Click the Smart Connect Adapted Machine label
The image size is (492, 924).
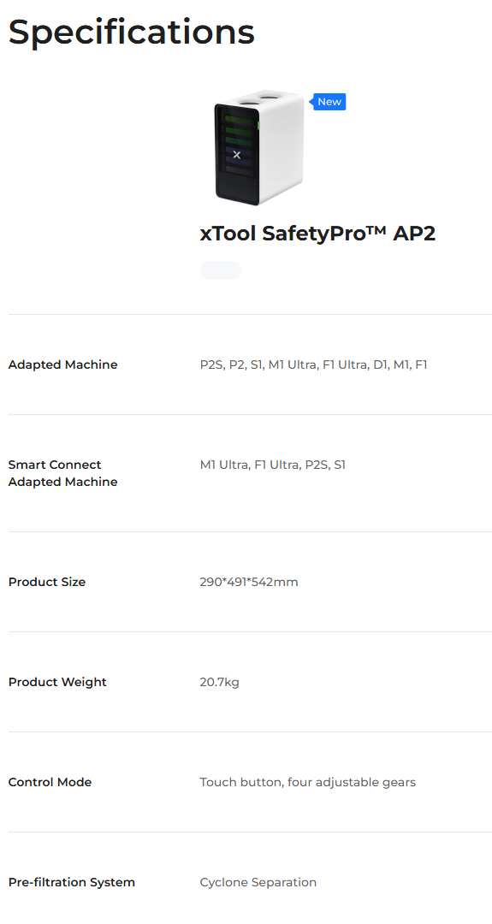point(63,473)
